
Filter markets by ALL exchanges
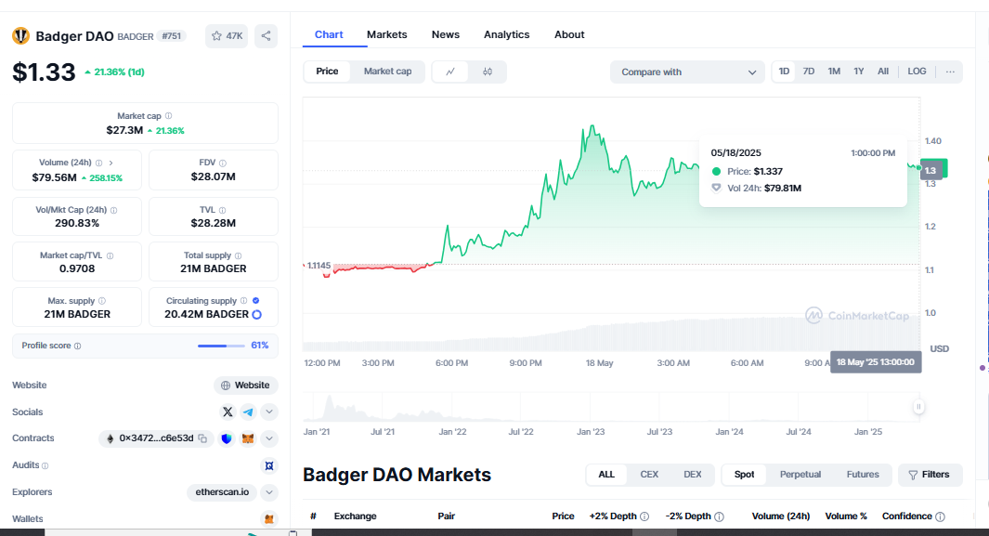click(x=606, y=475)
